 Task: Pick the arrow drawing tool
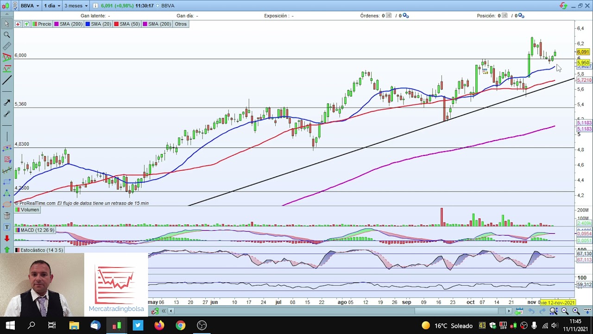point(7,103)
